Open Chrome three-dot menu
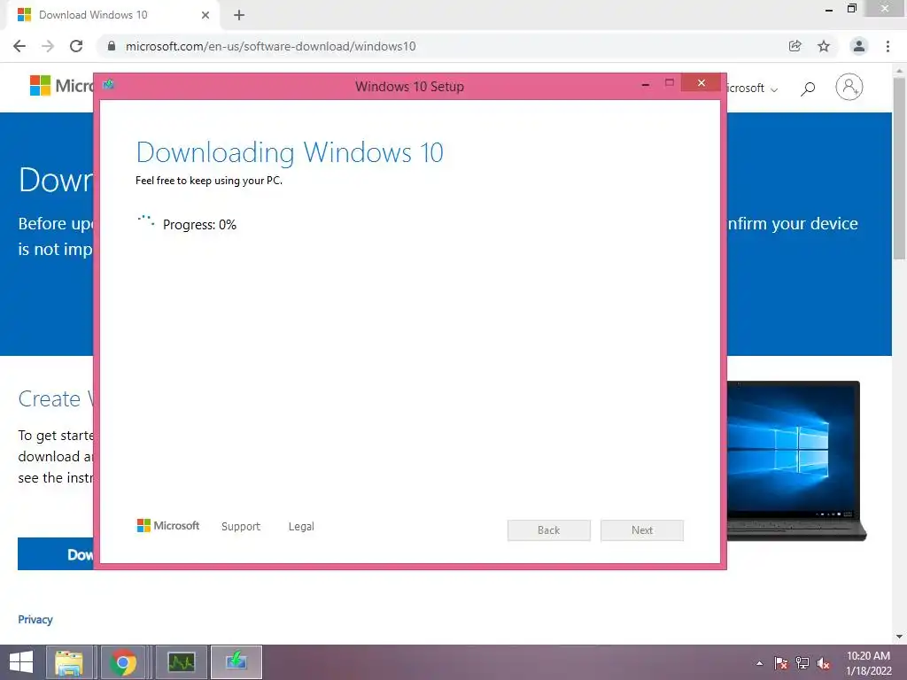Screen dimensions: 907x680 tap(888, 46)
